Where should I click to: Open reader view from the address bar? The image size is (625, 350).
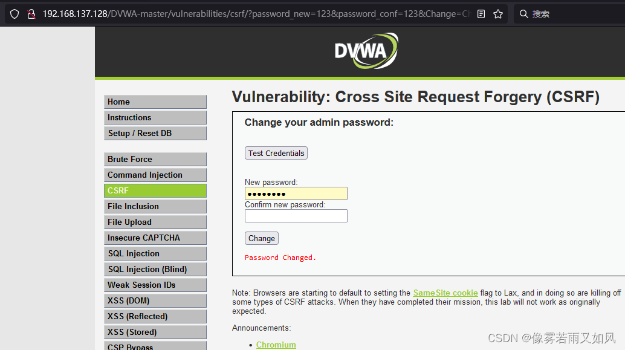click(x=481, y=13)
